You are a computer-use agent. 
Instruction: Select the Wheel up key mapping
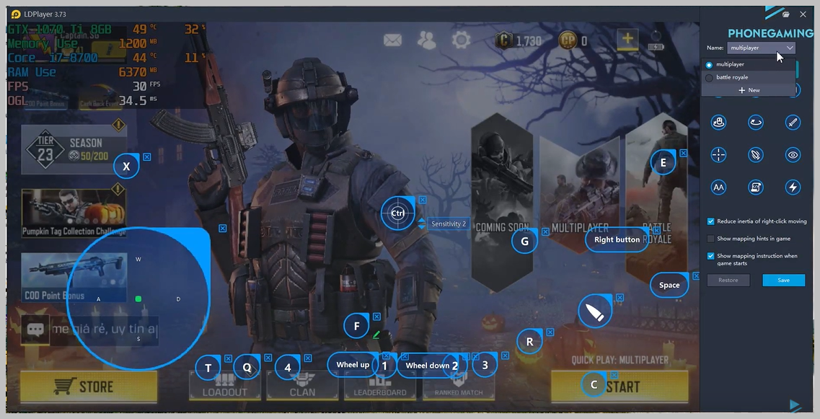coord(353,365)
